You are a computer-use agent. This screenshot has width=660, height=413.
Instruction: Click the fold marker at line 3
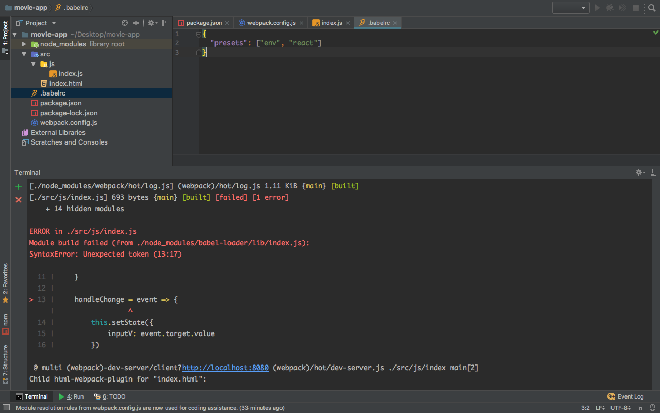pyautogui.click(x=199, y=52)
